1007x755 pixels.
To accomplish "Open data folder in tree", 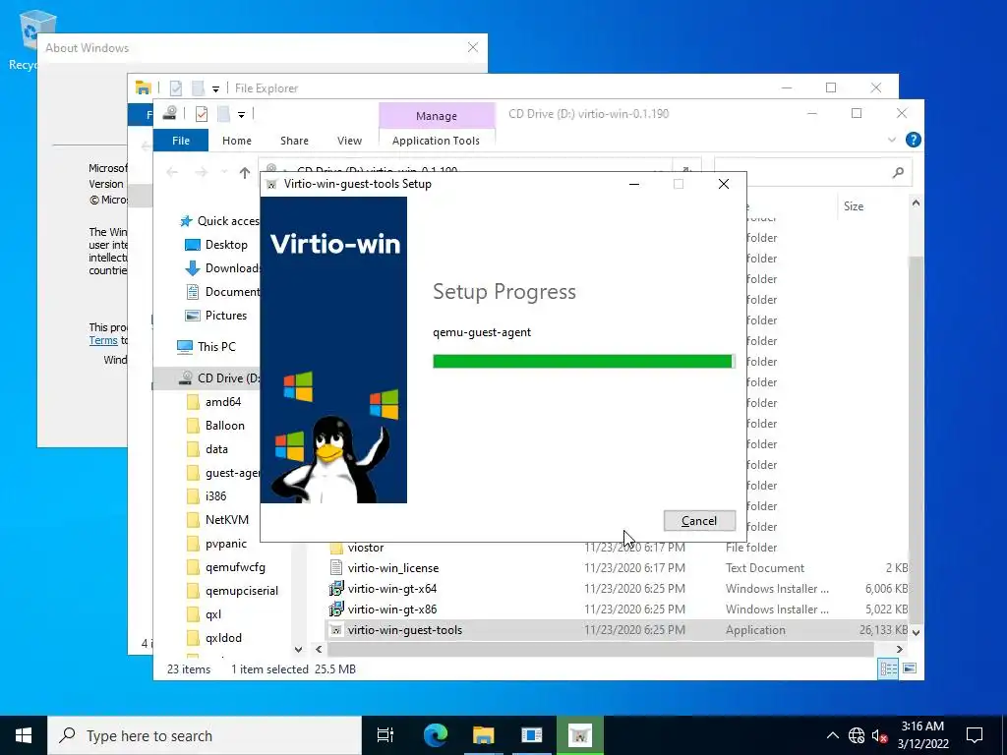I will coord(207,449).
